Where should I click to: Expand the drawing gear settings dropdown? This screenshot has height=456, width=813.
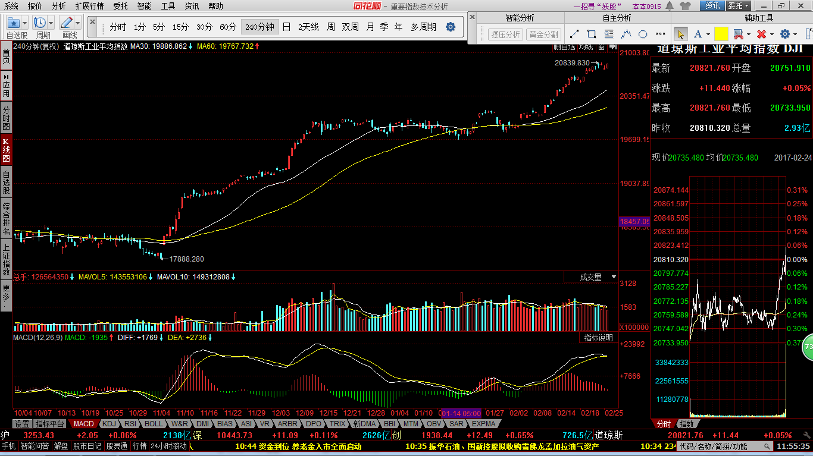click(796, 34)
